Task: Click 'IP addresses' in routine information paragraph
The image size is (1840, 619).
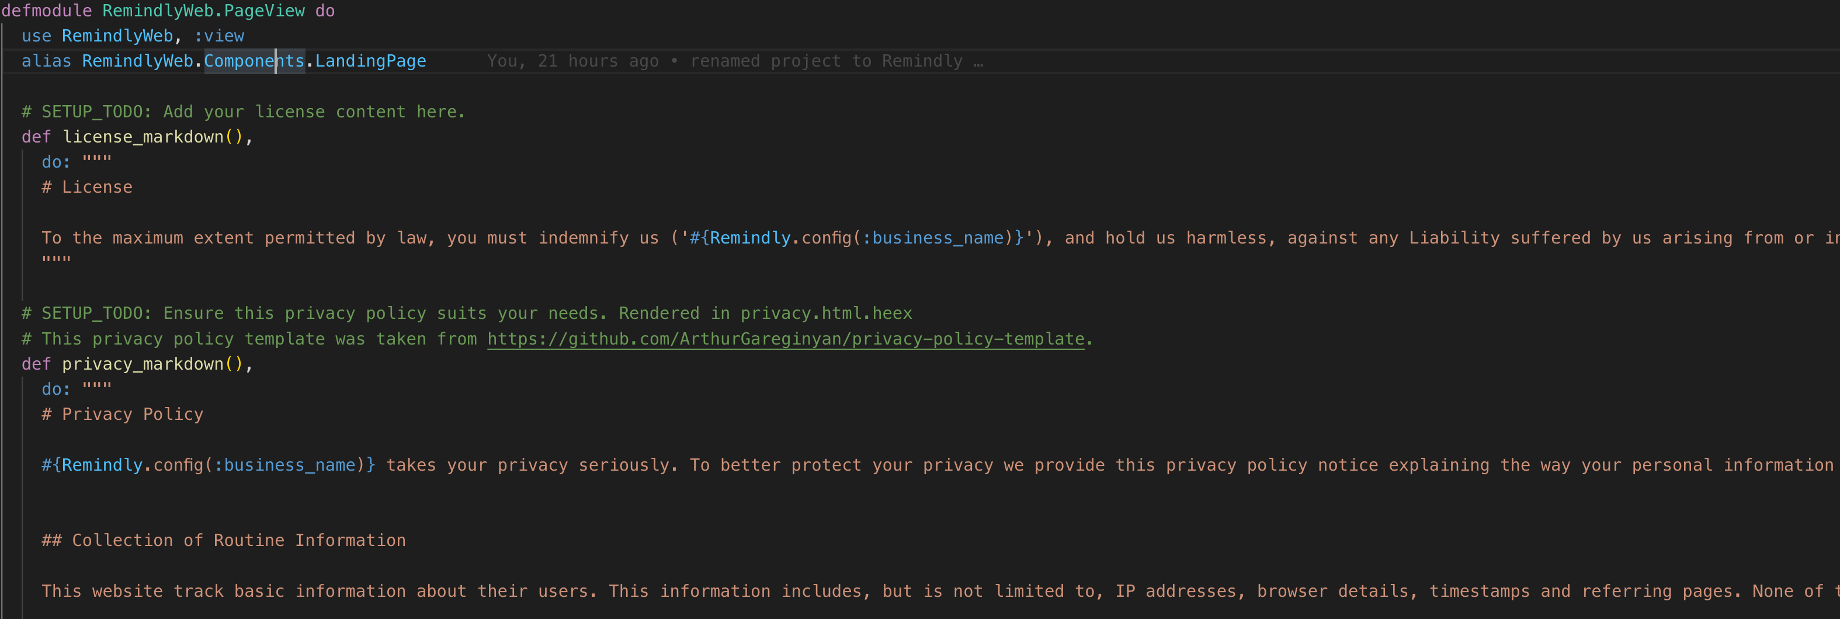Action: coord(1176,590)
